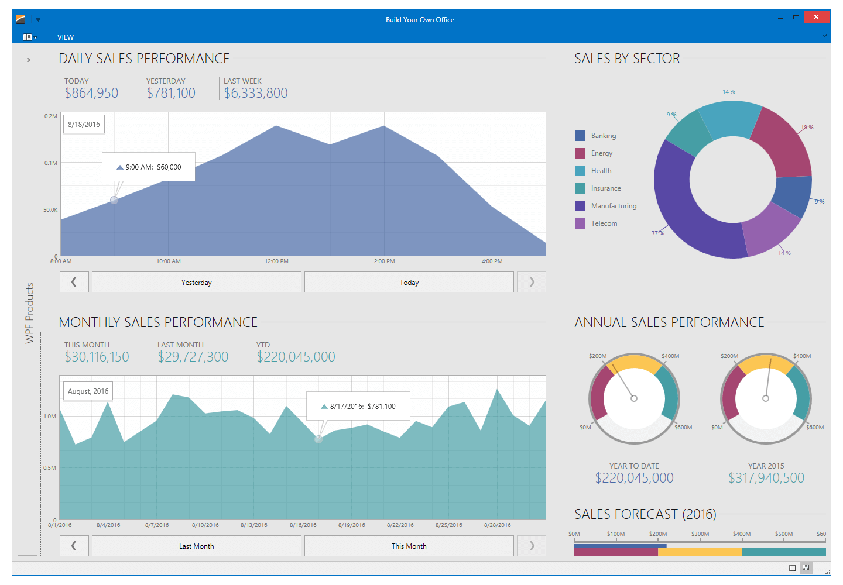
Task: Open the VIEW ribbon tab
Action: (66, 37)
